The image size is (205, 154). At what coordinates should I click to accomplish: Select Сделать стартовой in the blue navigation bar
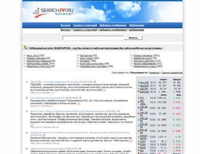point(85,25)
